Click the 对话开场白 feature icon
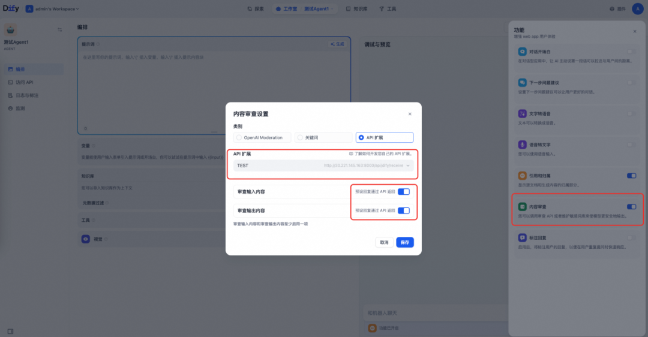Viewport: 648px width, 337px height. coord(523,52)
